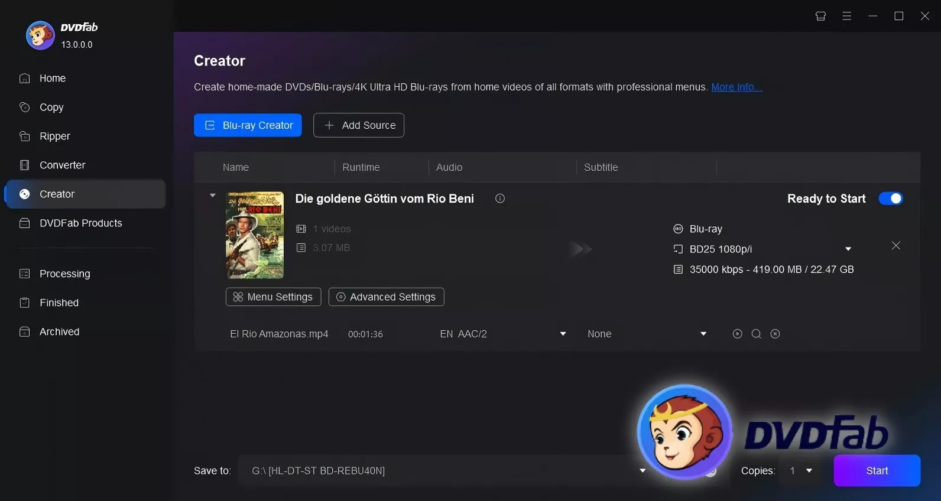Click the Die goldene Göttin vom Rio Beni title
The width and height of the screenshot is (941, 501).
385,199
